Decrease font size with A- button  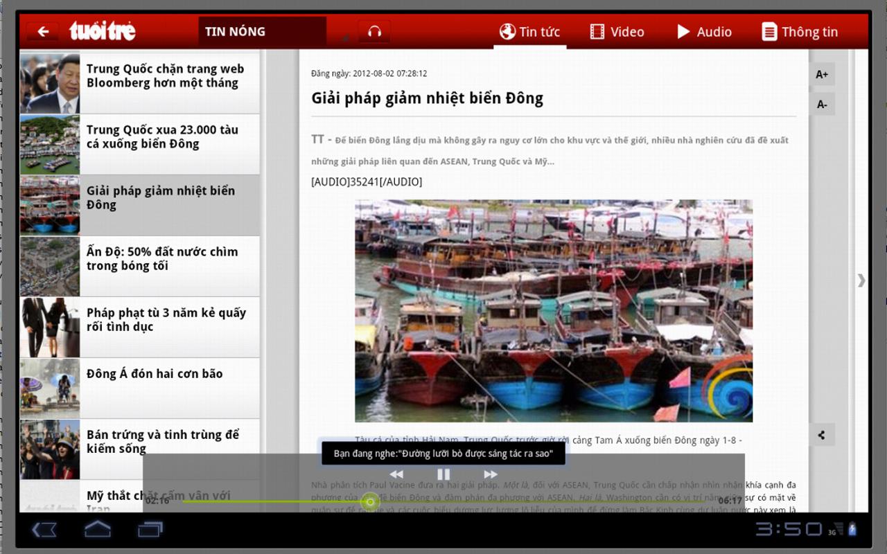(822, 105)
